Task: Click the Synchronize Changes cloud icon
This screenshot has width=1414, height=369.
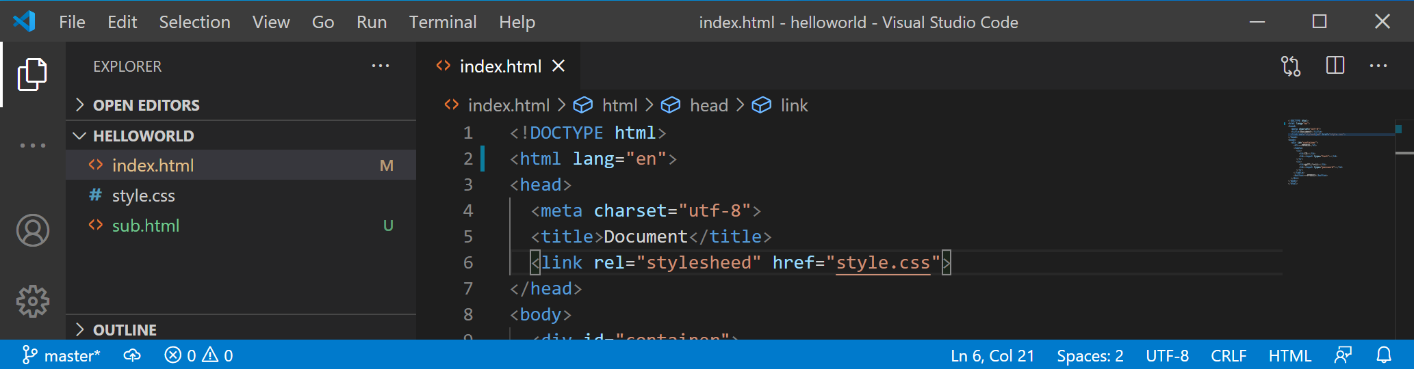Action: point(132,355)
